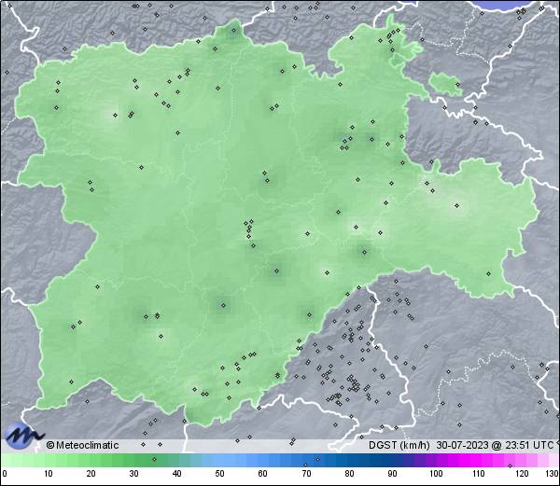Click the station marker inside the small green enclave
Screen dimensions: 560x486
[458, 84]
